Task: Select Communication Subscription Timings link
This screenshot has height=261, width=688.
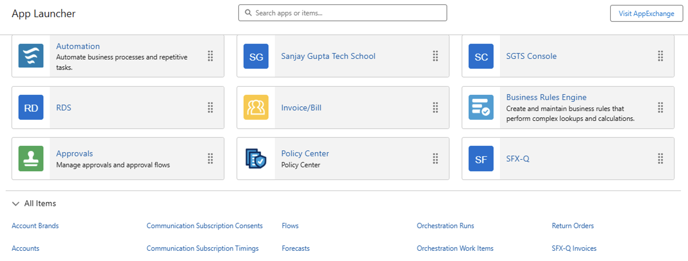Action: 202,248
